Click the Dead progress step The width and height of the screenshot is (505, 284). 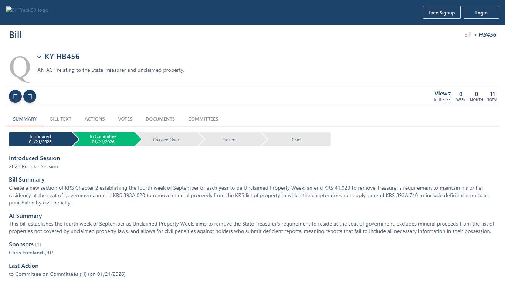click(295, 140)
